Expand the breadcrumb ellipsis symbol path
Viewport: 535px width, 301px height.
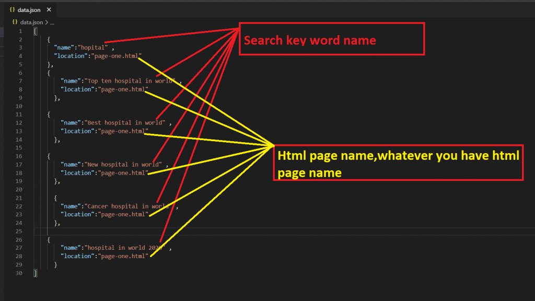(x=52, y=22)
